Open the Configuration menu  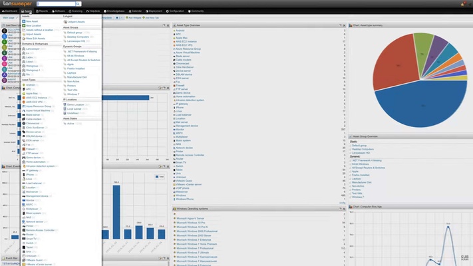tap(175, 11)
